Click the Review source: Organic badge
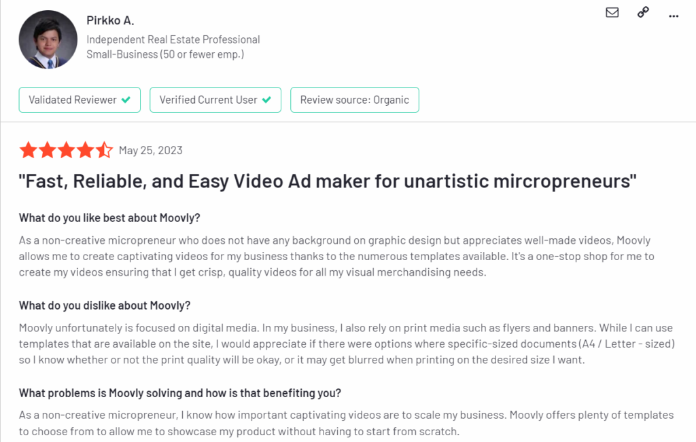Screen dimensions: 696x442 click(x=355, y=100)
